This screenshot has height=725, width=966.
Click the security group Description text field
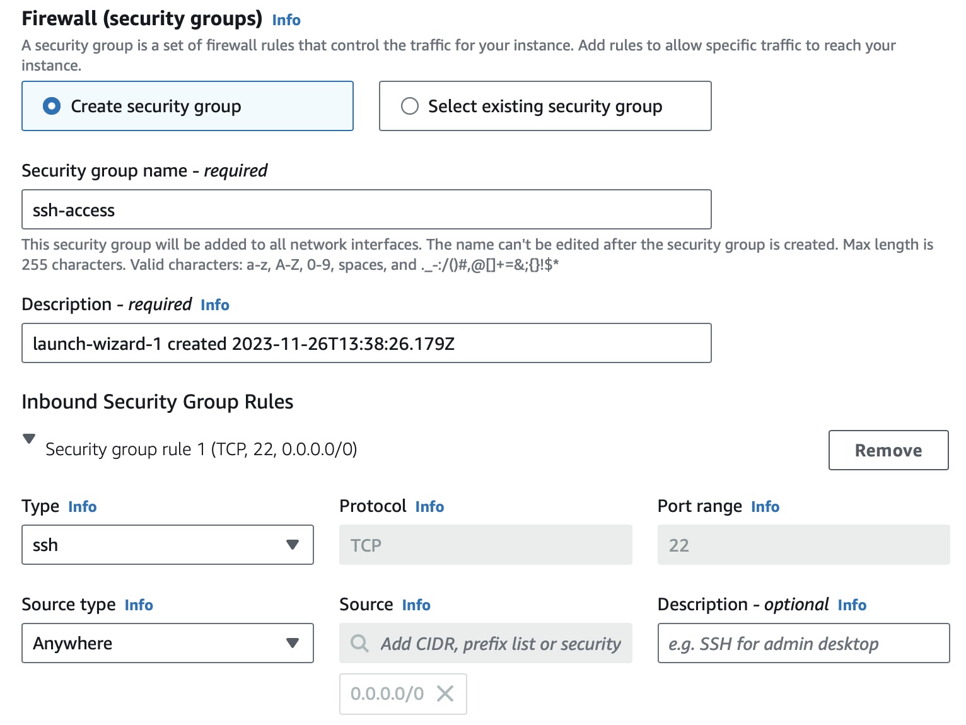(x=366, y=343)
